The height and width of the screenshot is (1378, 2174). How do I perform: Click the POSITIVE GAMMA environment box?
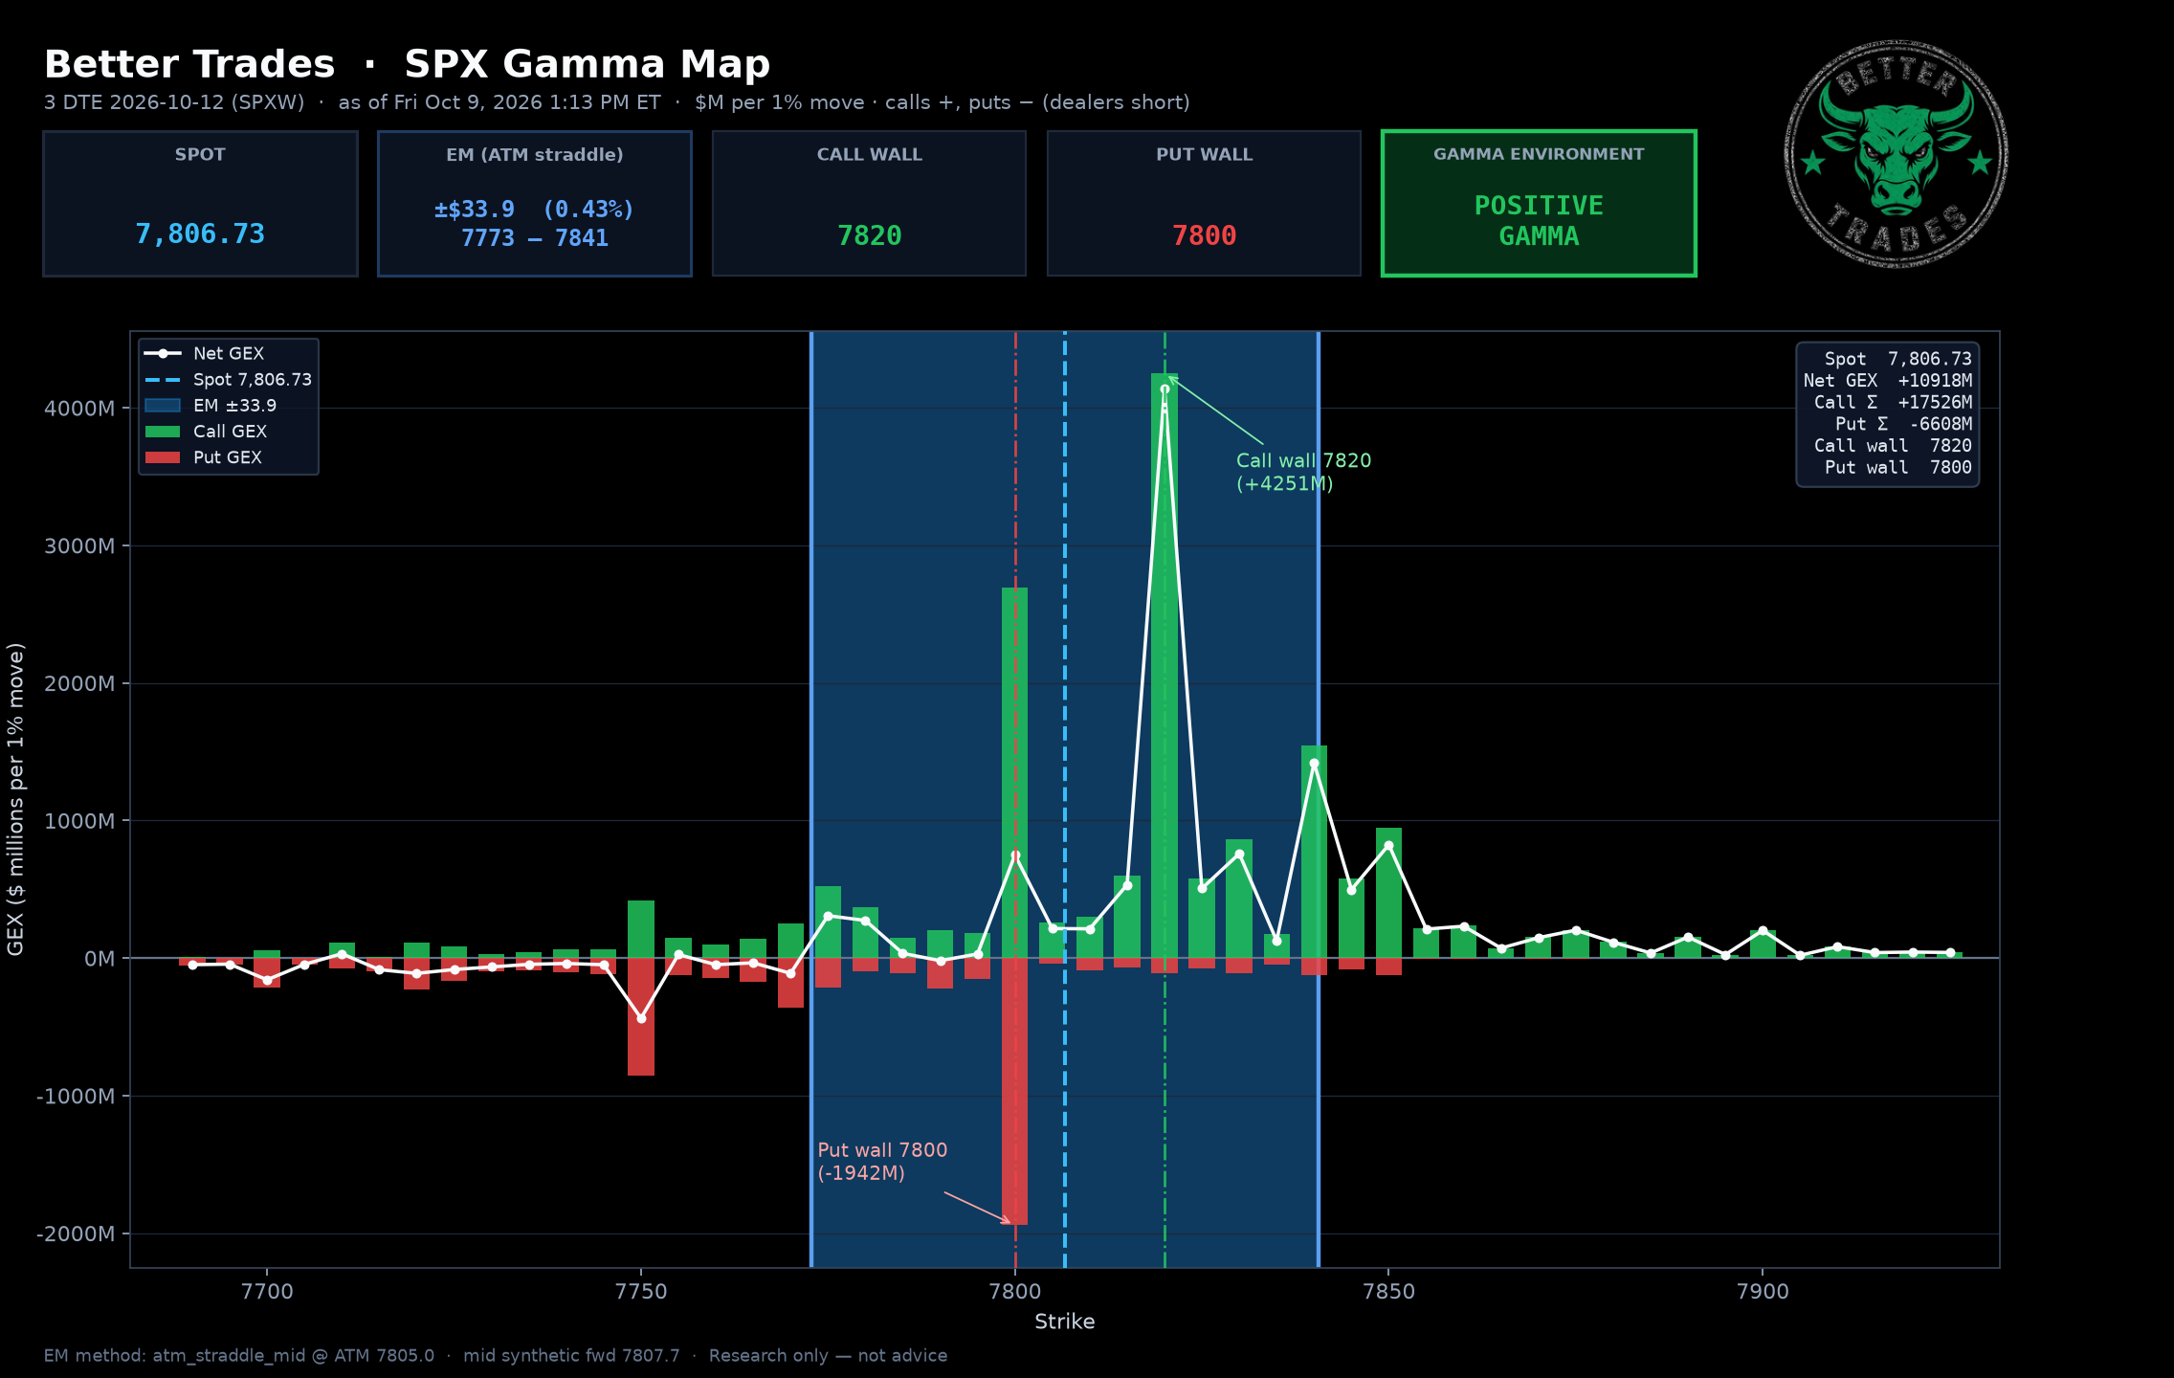[1539, 204]
